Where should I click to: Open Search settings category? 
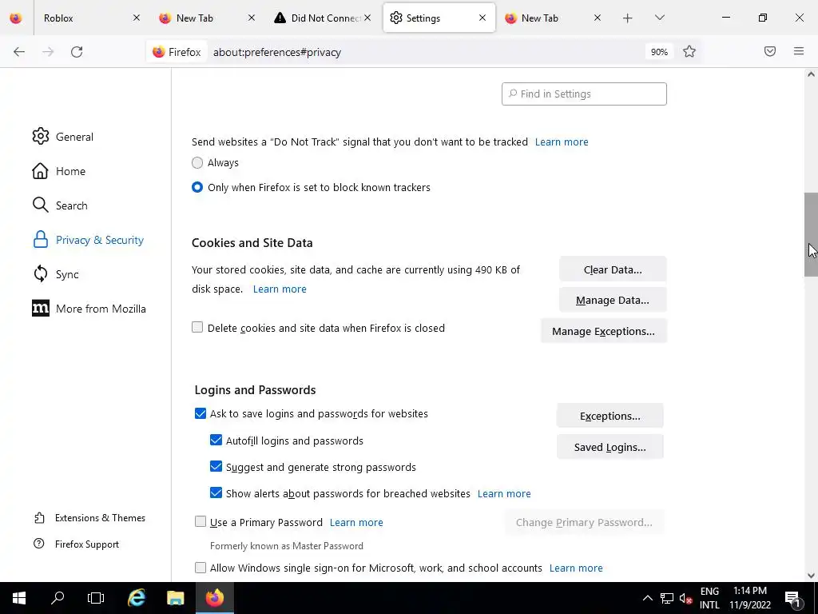[x=59, y=205]
